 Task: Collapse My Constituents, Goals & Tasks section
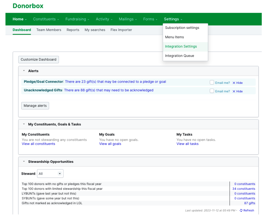(24, 124)
